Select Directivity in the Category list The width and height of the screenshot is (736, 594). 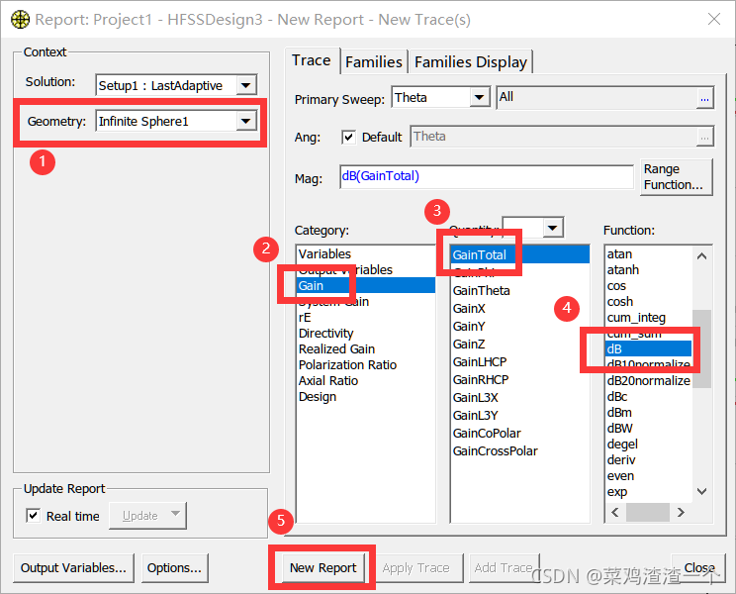326,334
